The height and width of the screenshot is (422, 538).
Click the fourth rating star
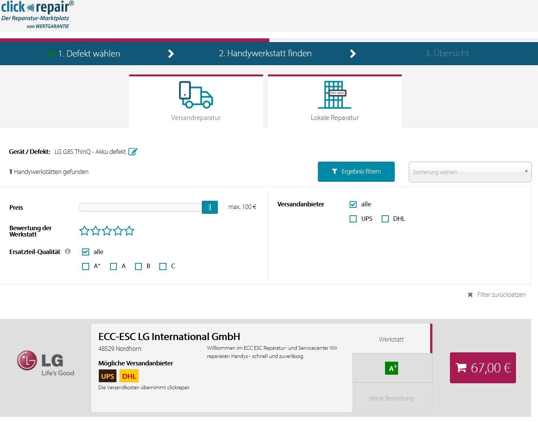tap(118, 231)
